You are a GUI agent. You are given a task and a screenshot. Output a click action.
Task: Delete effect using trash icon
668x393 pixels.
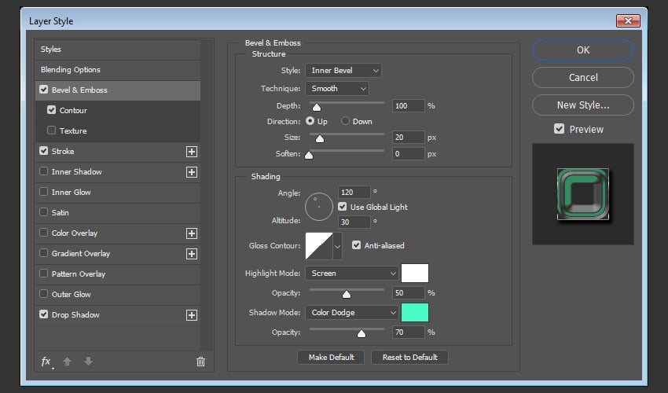tap(200, 362)
